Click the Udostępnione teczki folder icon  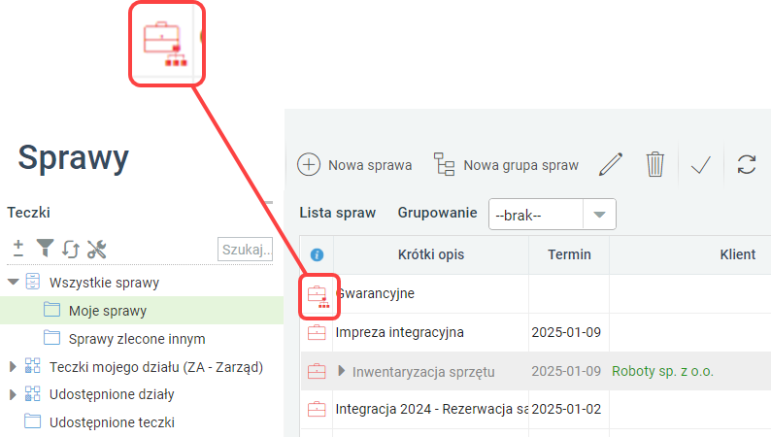point(32,421)
